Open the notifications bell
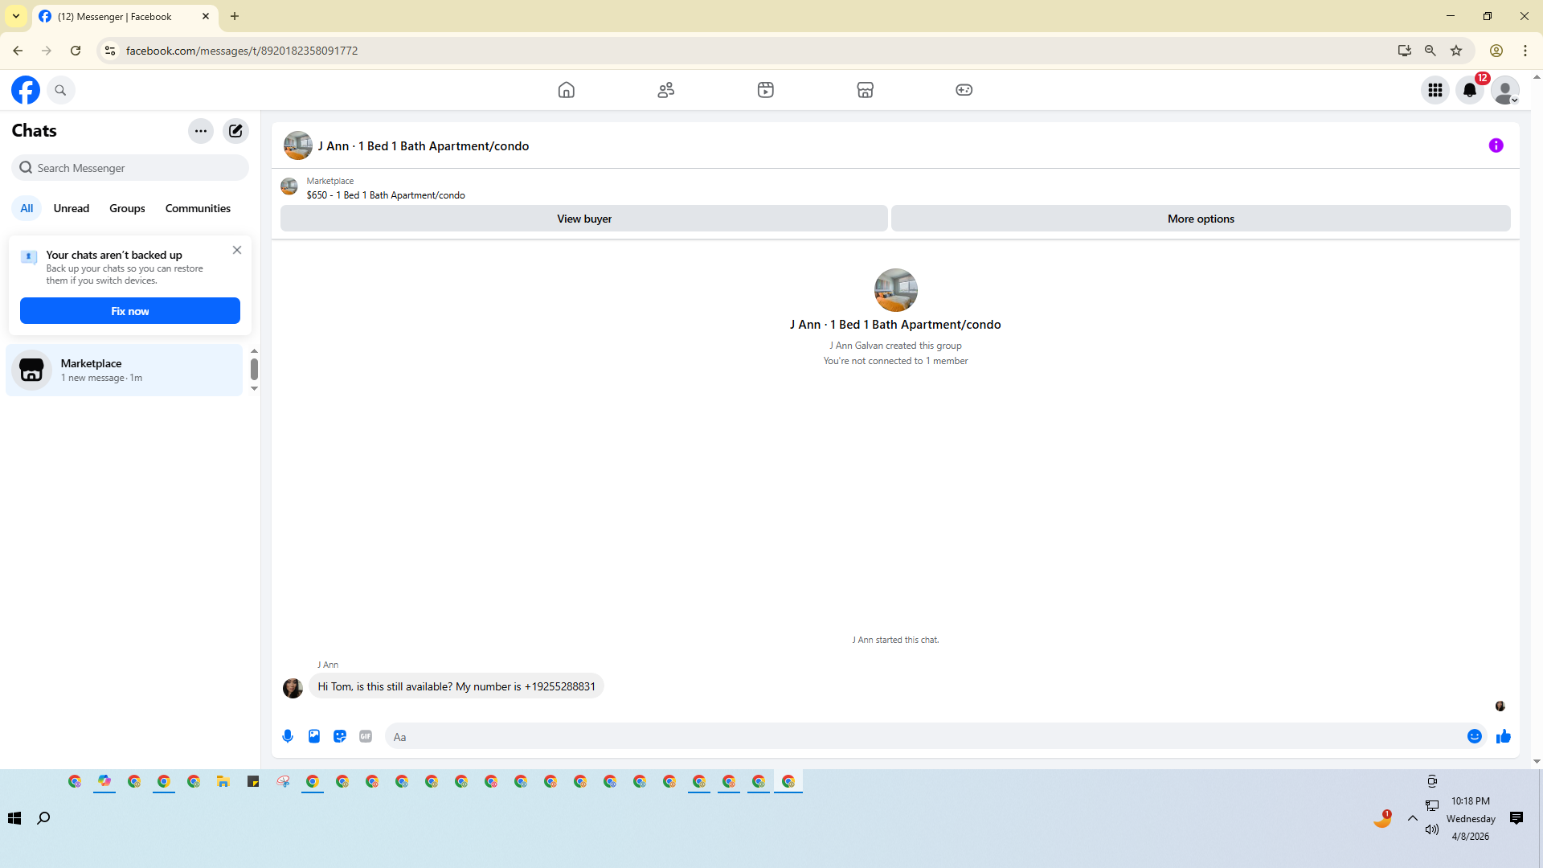The width and height of the screenshot is (1543, 868). point(1470,90)
